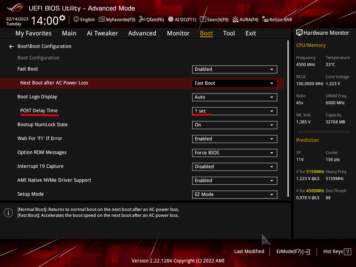Screen dimensions: 356x267
Task: Expand AMI Native NVMe Driver Support dropdown
Action: tap(235, 181)
